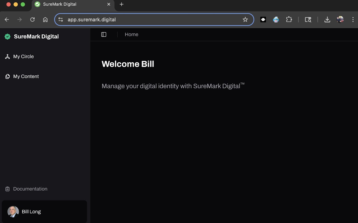Click the tab's SureMark favicon

37,4
